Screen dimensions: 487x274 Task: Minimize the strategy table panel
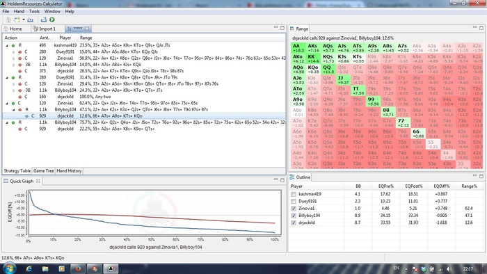[x=276, y=27]
